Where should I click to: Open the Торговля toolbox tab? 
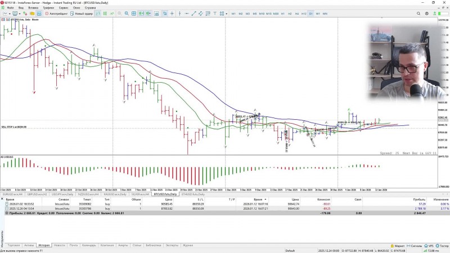[13, 245]
